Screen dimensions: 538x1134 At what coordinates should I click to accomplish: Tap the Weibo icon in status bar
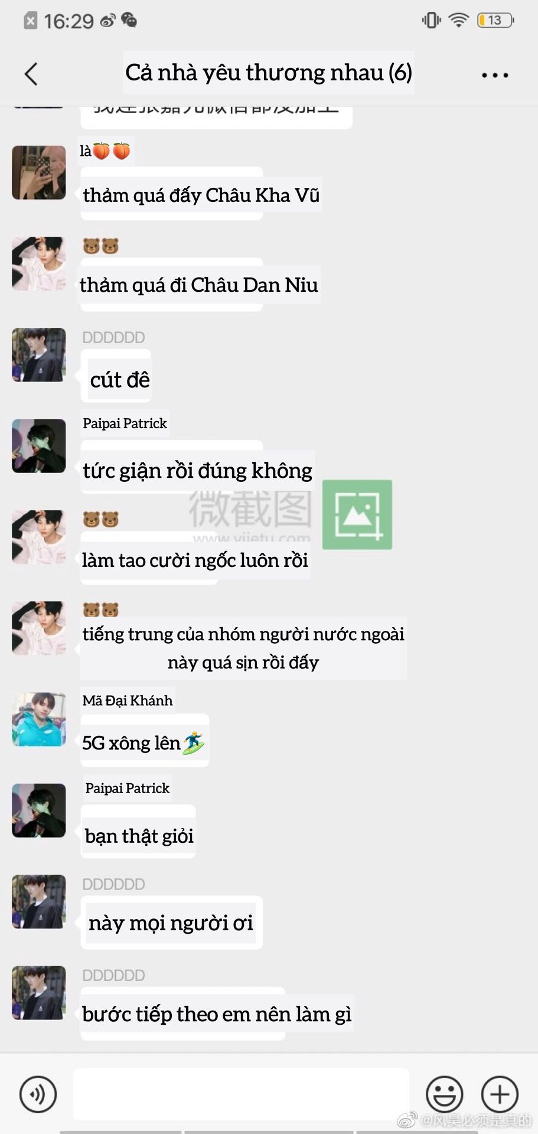[x=107, y=21]
